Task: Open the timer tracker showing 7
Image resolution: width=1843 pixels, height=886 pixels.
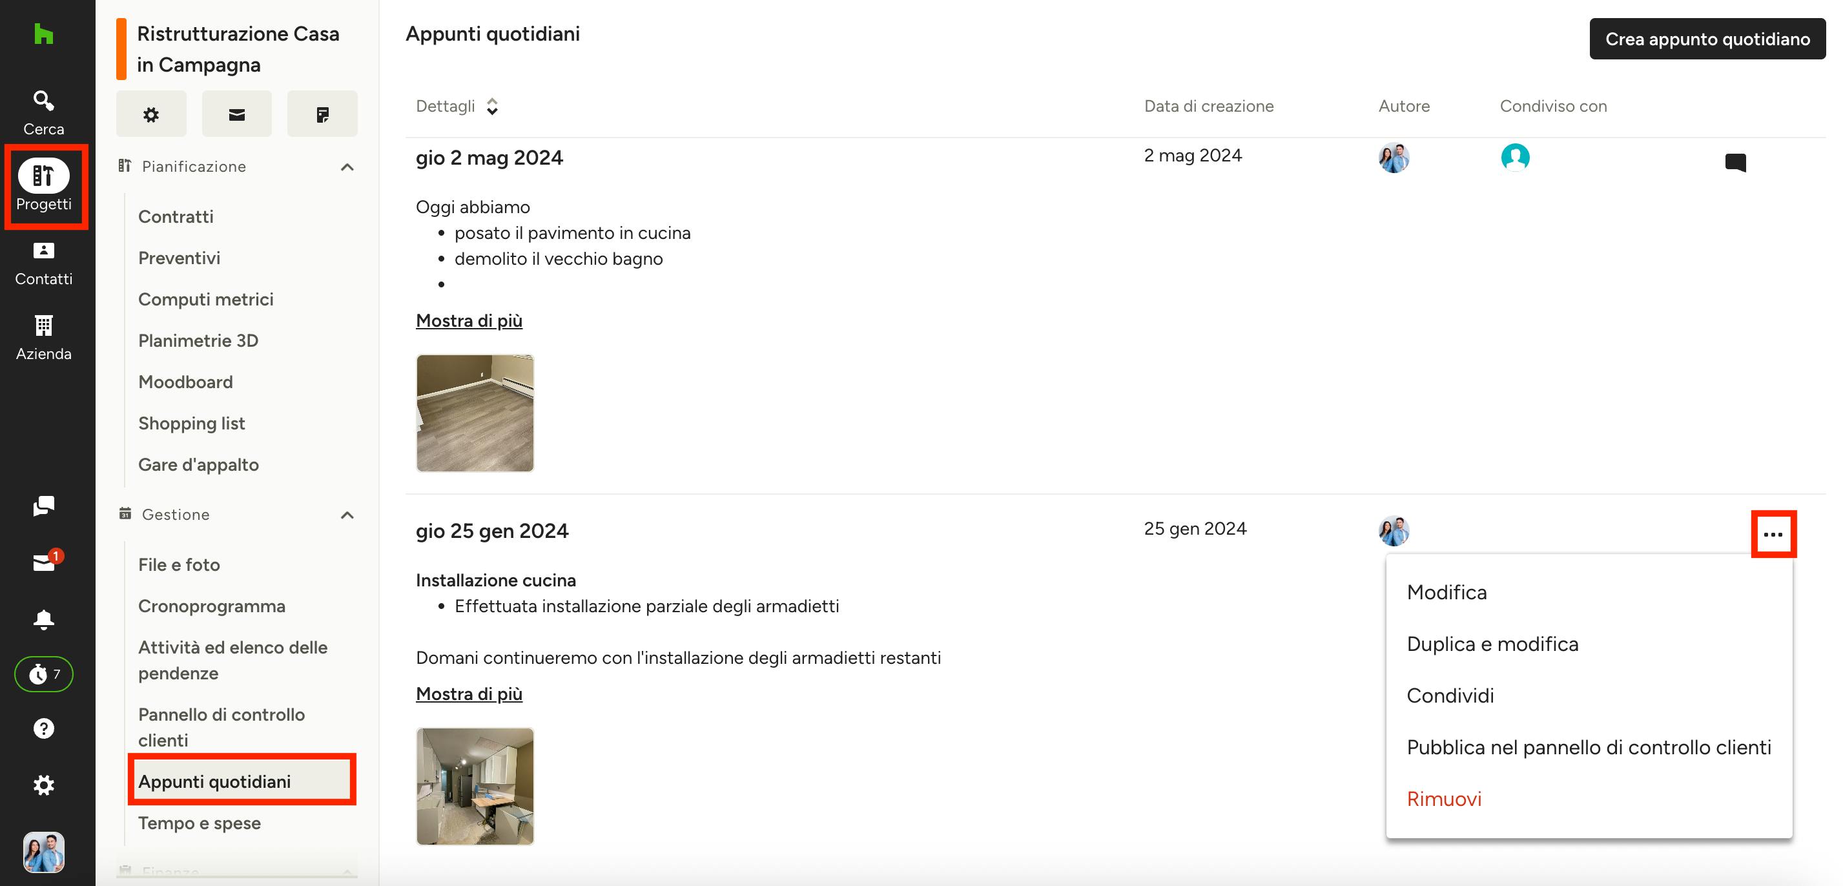Action: [44, 674]
